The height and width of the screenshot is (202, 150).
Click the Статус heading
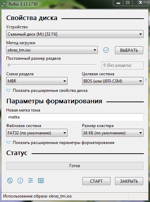(17, 153)
